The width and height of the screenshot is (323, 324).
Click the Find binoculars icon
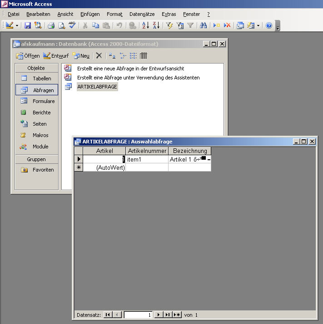click(203, 25)
